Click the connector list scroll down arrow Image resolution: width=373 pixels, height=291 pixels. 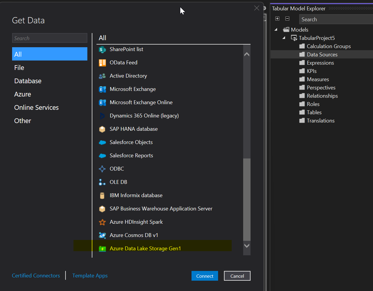point(247,246)
